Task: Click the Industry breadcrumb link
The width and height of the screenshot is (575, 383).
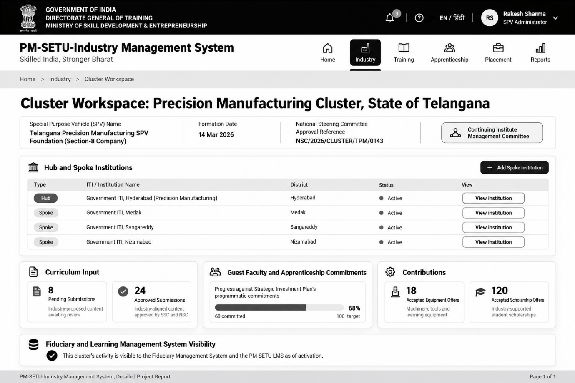Action: pos(60,79)
